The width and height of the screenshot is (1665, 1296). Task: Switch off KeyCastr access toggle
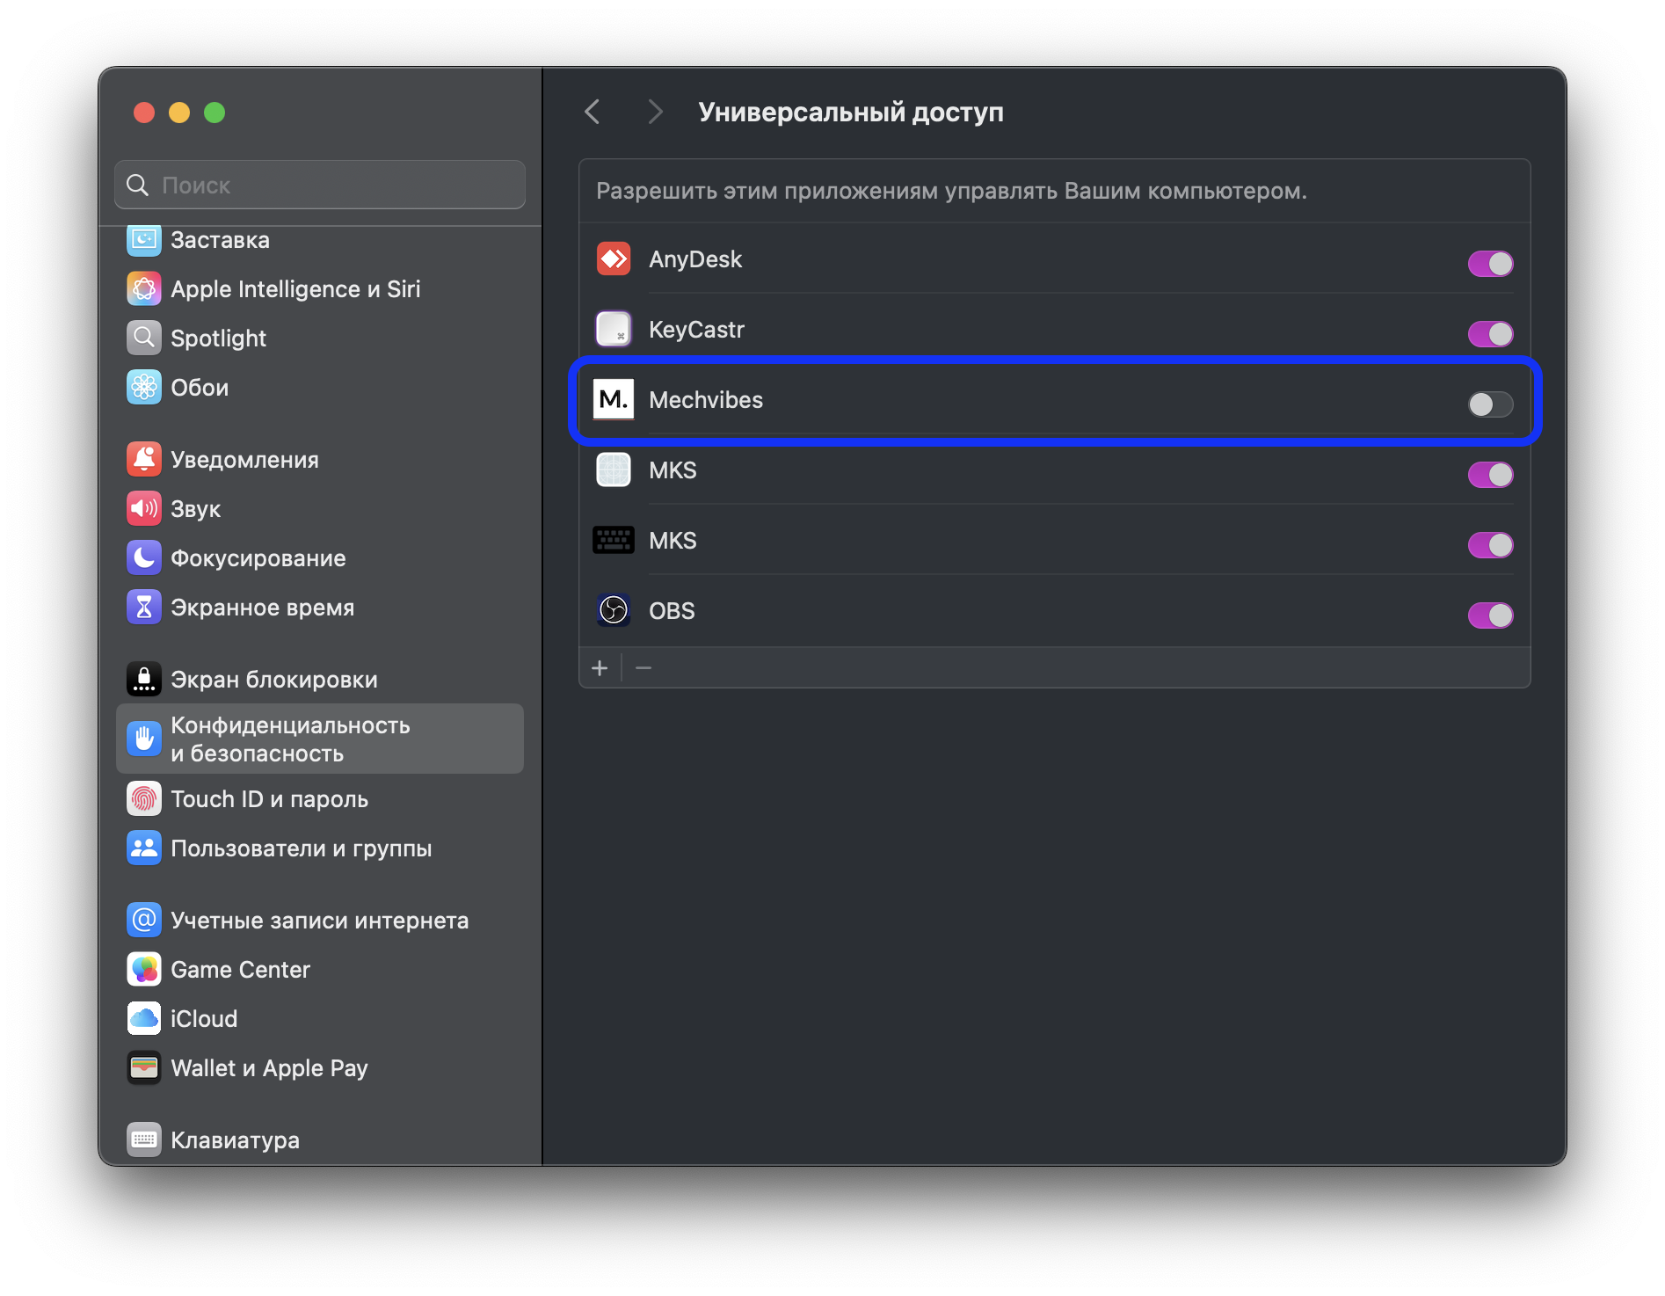(x=1489, y=334)
